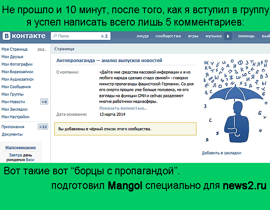Open люди in top menu
The height and width of the screenshot is (210, 270).
point(142,36)
